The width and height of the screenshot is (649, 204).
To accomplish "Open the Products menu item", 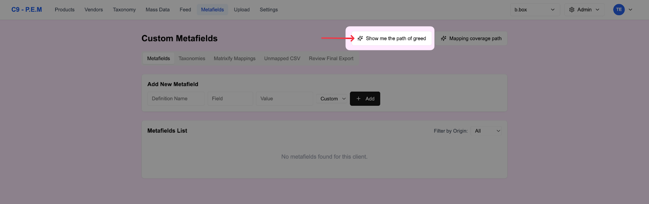I will (x=64, y=10).
